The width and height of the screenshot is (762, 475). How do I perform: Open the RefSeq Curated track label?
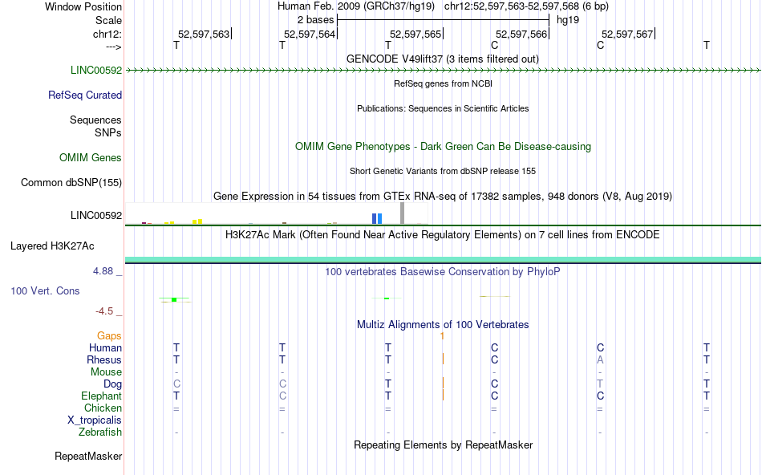[85, 95]
